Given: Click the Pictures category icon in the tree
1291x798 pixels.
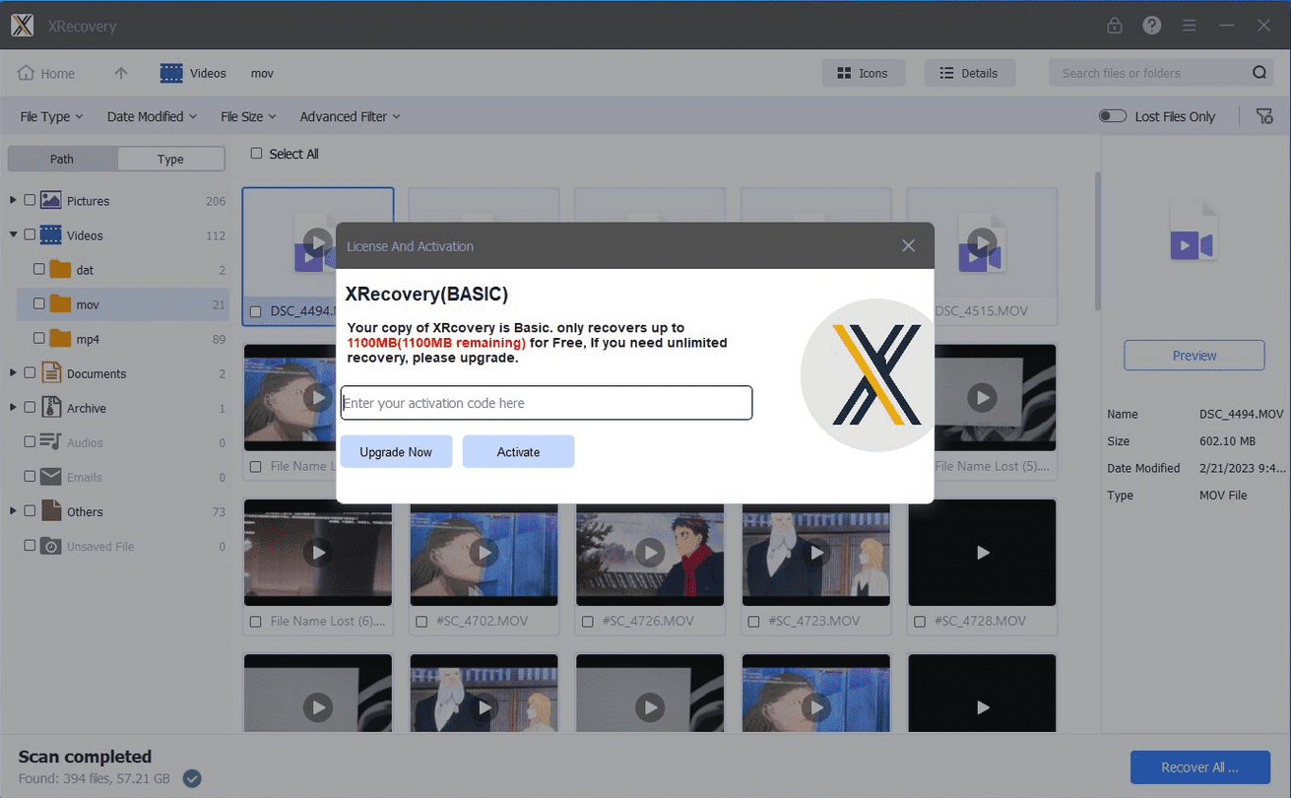Looking at the screenshot, I should click(x=51, y=200).
